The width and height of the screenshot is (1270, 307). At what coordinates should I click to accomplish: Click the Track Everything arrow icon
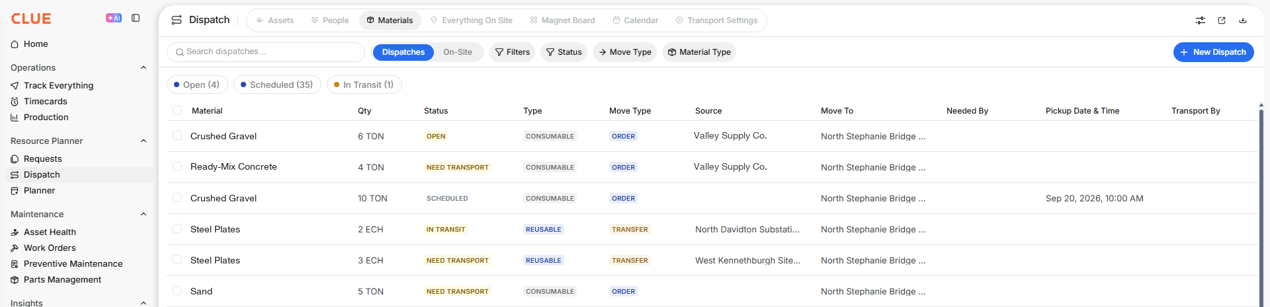15,86
